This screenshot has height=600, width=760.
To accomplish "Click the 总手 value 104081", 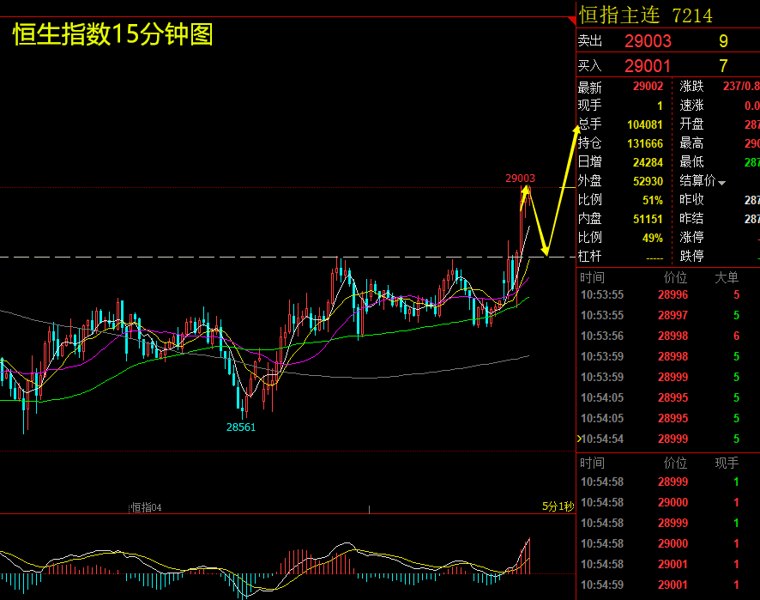I will 645,124.
